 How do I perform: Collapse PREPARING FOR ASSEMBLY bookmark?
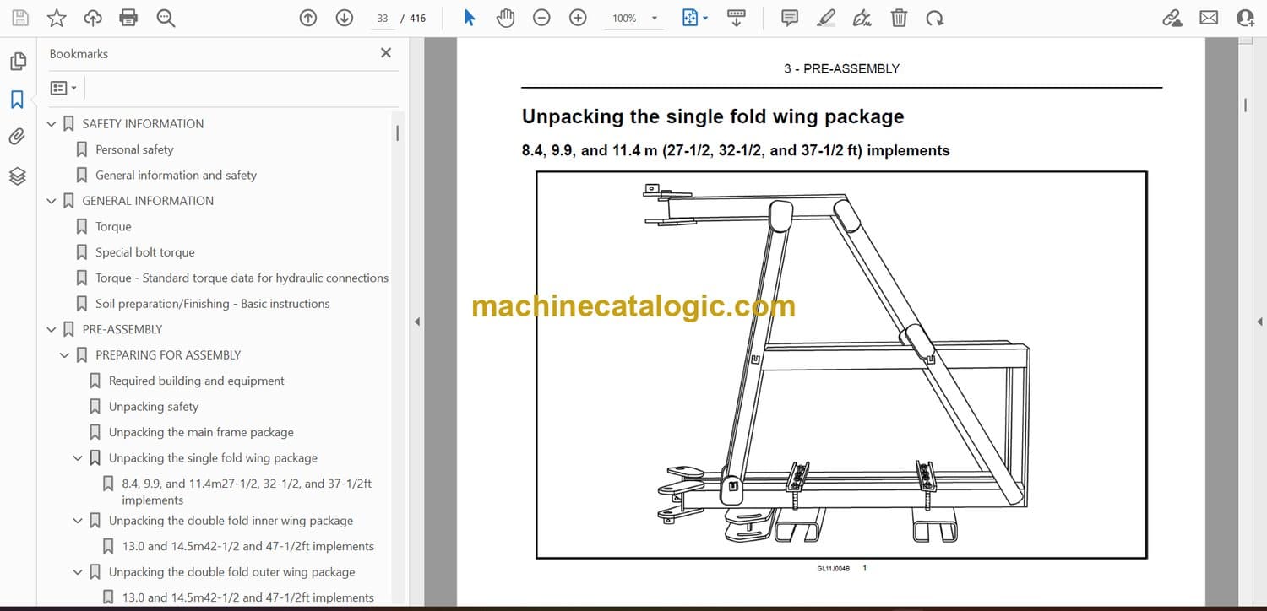coord(65,355)
